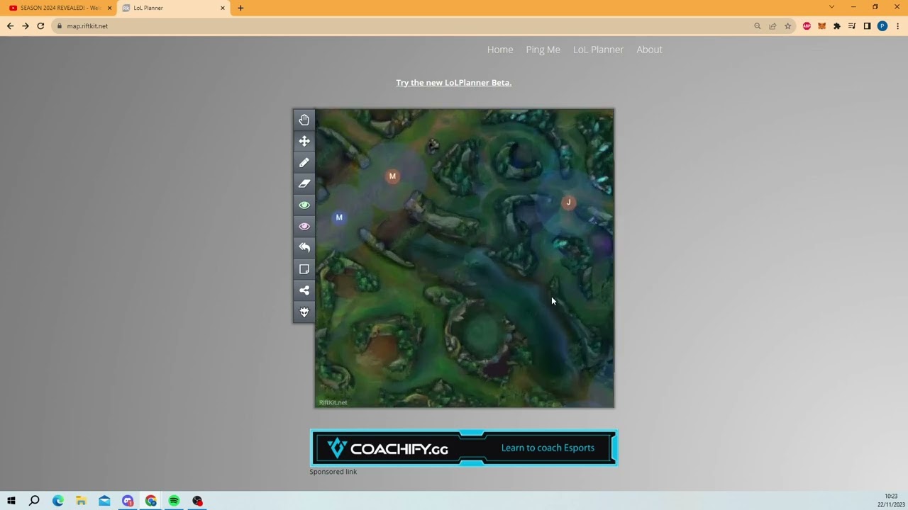Open the recording app taskbar icon

(197, 501)
